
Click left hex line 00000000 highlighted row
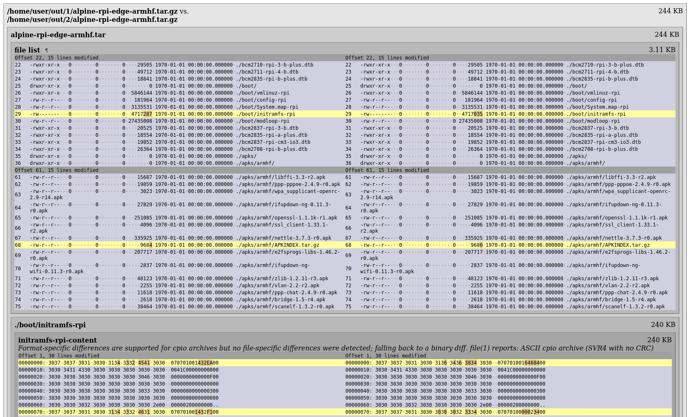click(118, 363)
